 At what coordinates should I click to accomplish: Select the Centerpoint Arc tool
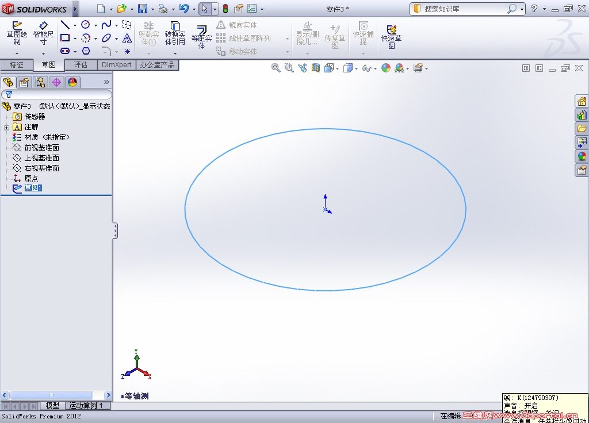[x=86, y=38]
